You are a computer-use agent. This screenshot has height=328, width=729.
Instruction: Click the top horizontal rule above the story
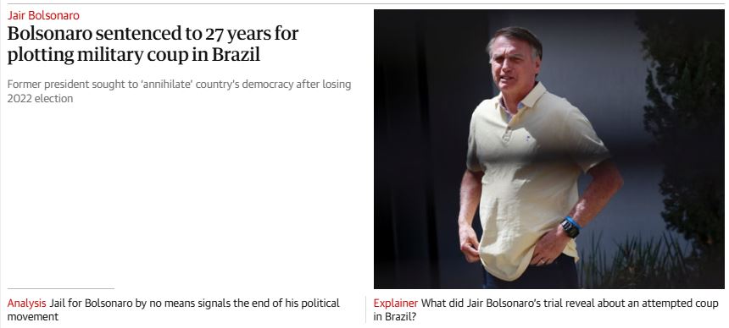[x=364, y=3]
